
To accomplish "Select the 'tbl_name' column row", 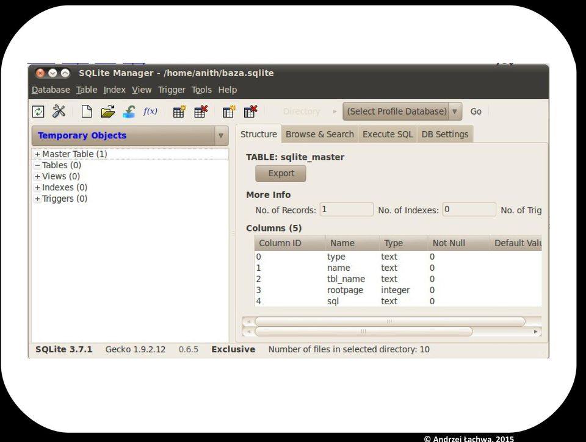I will click(x=398, y=279).
